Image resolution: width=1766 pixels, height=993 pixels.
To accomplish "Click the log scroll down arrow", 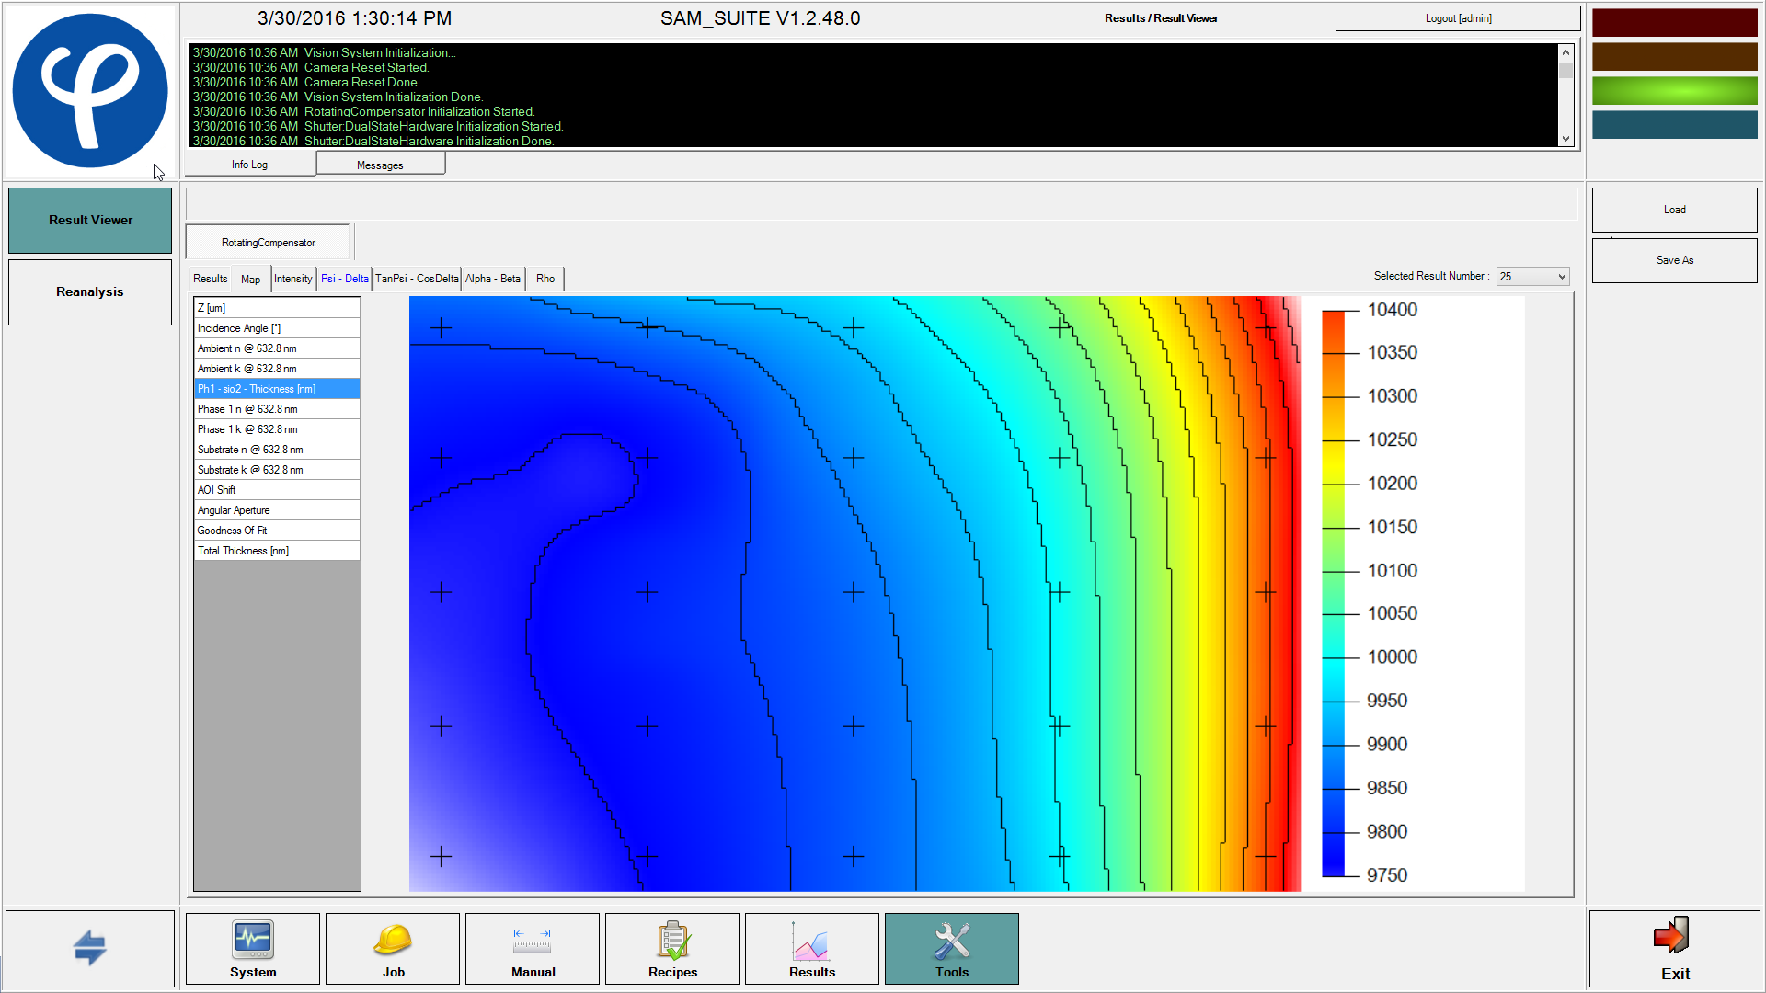I will click(1565, 139).
